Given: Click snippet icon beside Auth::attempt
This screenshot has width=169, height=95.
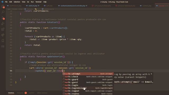Looking at the screenshot, I should coord(64,74).
